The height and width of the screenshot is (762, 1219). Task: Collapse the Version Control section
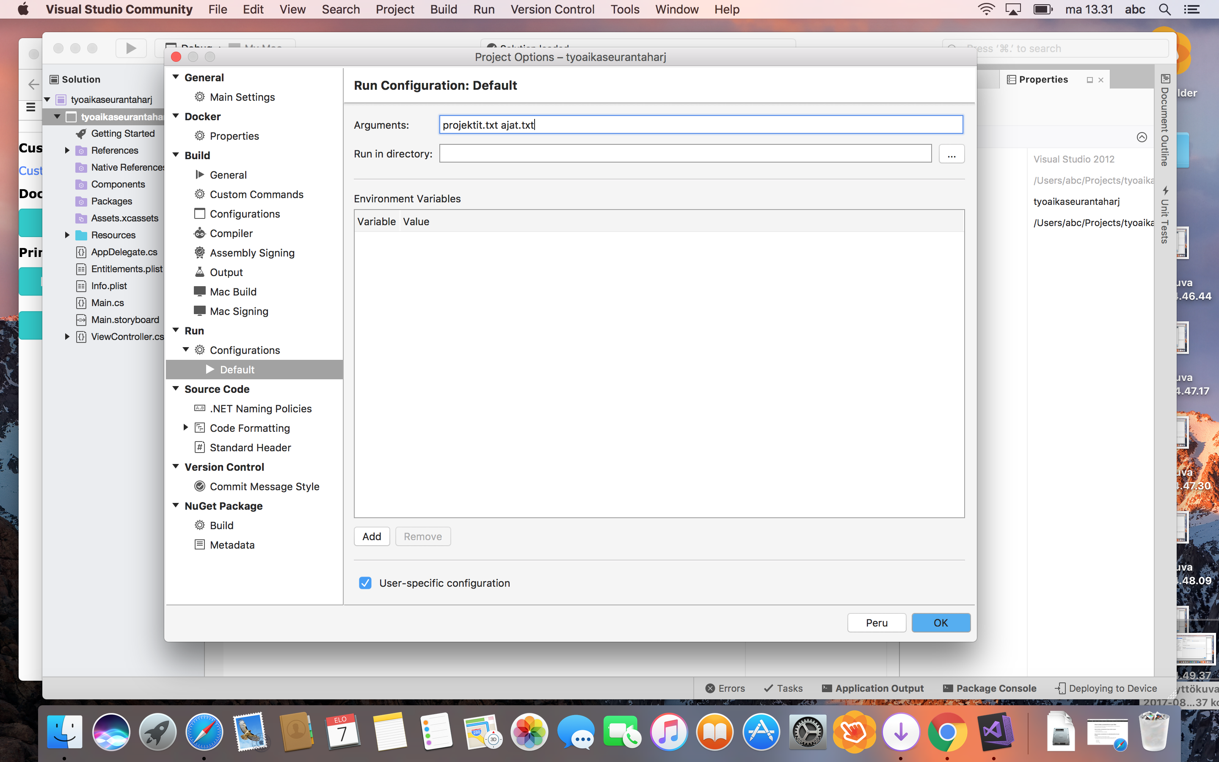point(176,466)
